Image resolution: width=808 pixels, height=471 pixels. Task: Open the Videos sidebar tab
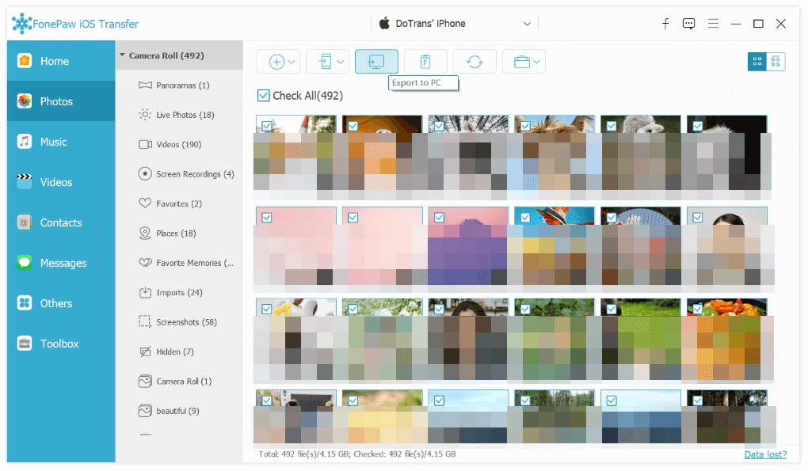tap(61, 182)
